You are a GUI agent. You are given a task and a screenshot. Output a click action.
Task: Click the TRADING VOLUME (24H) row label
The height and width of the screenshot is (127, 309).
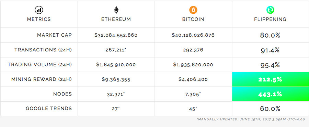click(40, 64)
